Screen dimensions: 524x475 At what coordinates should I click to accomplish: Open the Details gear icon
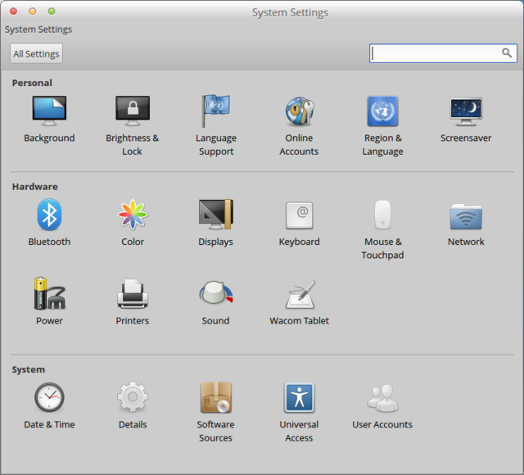click(133, 396)
